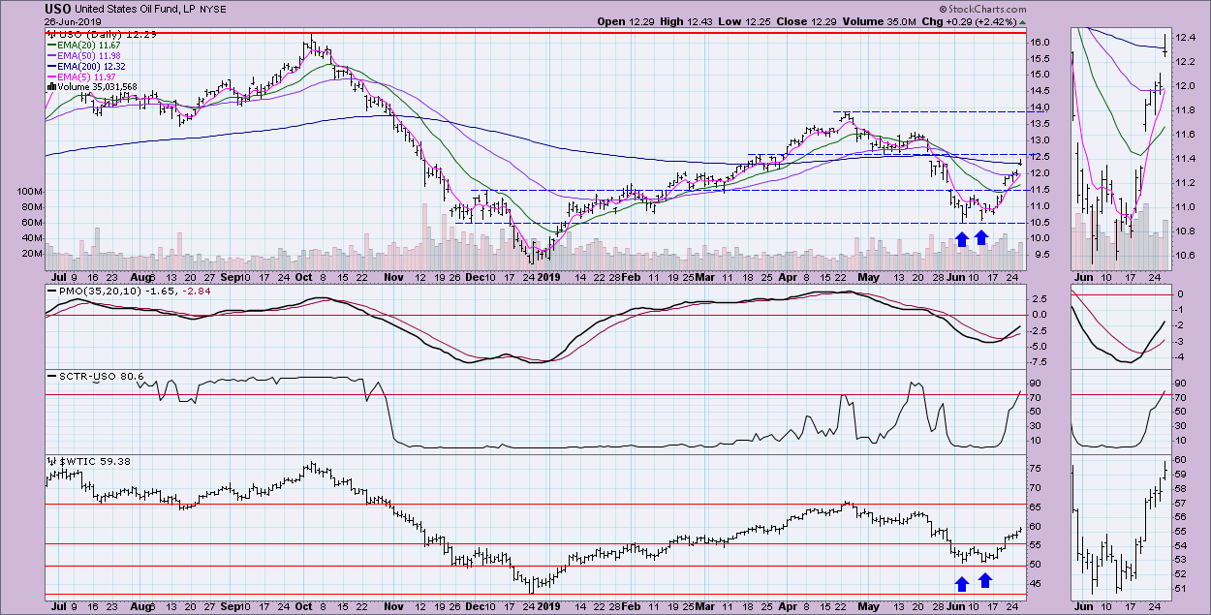The image size is (1211, 615).
Task: Click the green up-triangle change indicator
Action: coord(1023,21)
